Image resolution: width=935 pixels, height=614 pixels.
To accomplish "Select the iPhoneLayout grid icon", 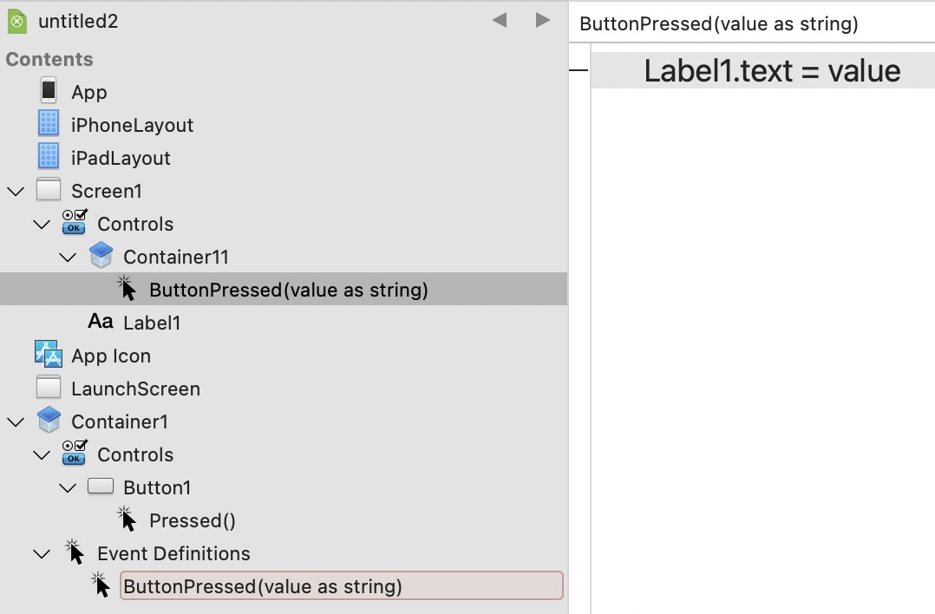I will coord(49,124).
